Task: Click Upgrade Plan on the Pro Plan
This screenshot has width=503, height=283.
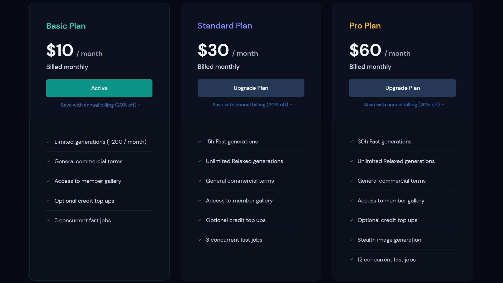Action: [x=402, y=88]
